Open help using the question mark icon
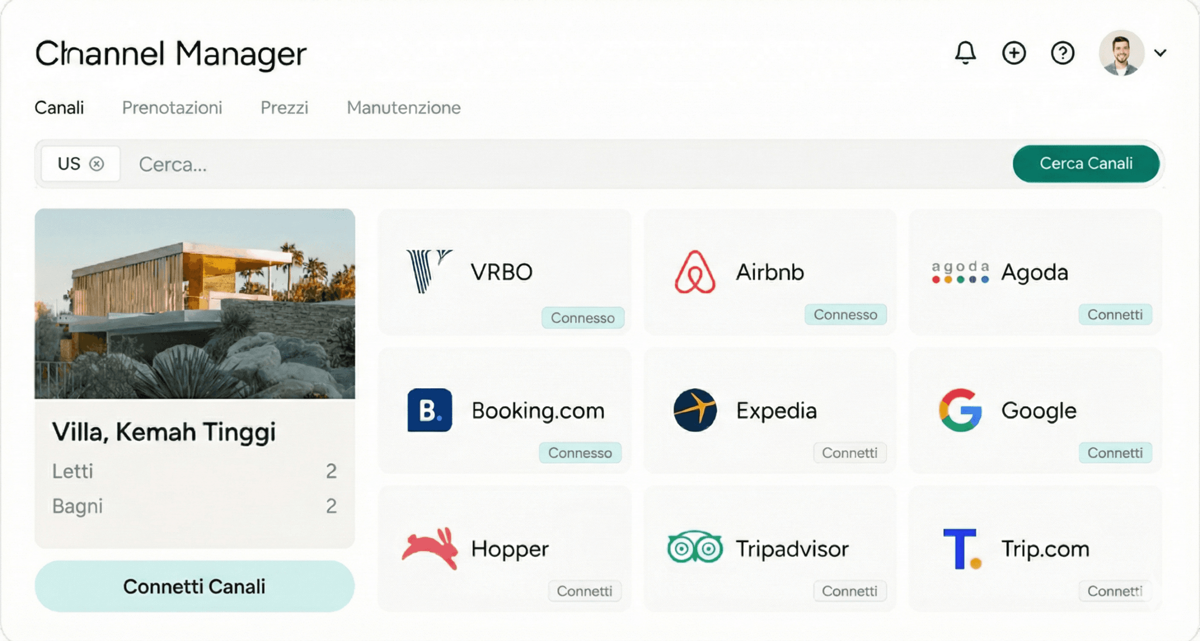Image resolution: width=1200 pixels, height=641 pixels. pos(1063,53)
